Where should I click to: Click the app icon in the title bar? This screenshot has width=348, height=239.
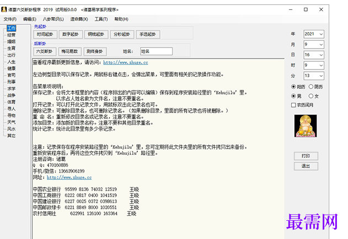4,9
